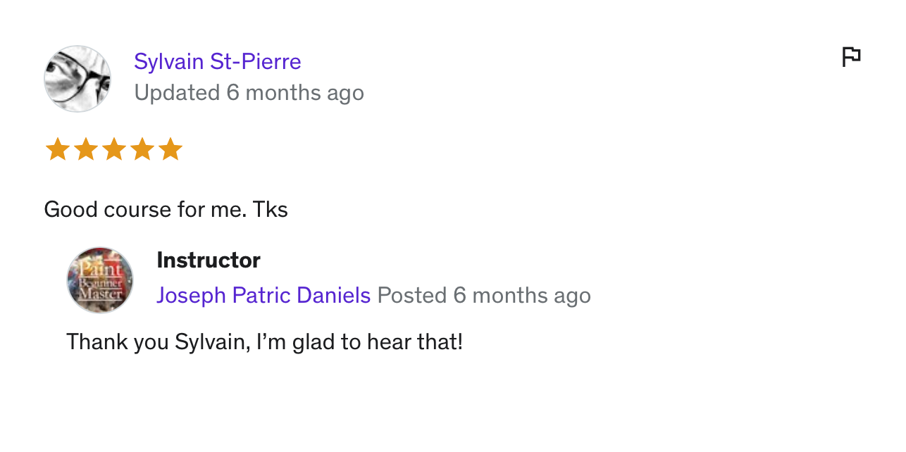The height and width of the screenshot is (452, 906).
Task: Open Sylvain St-Pierre's profile name link
Action: (217, 62)
